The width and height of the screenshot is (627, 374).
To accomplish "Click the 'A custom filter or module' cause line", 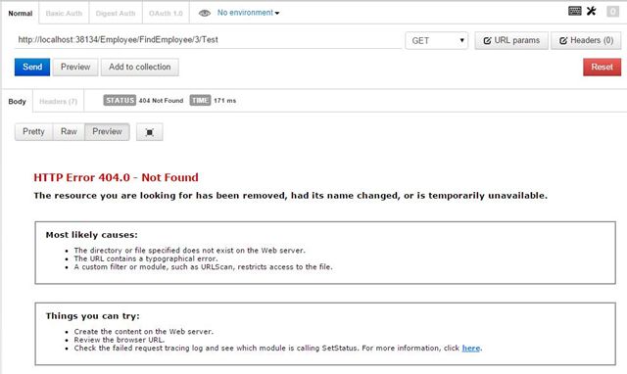I will click(203, 267).
